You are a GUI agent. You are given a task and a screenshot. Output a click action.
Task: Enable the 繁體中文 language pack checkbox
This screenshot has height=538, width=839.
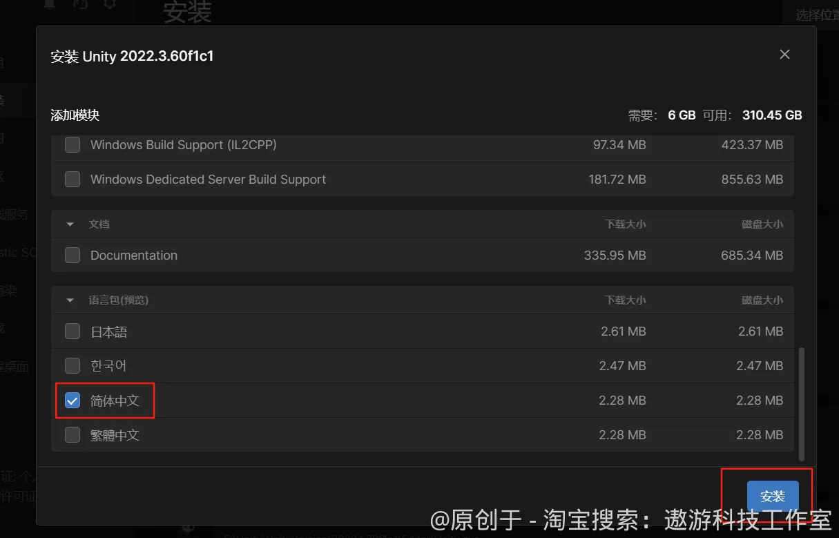pos(73,435)
